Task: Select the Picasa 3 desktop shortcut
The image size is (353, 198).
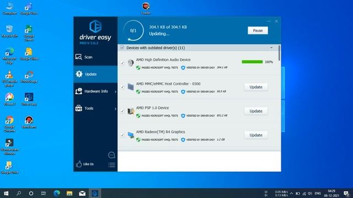Action: point(9,99)
